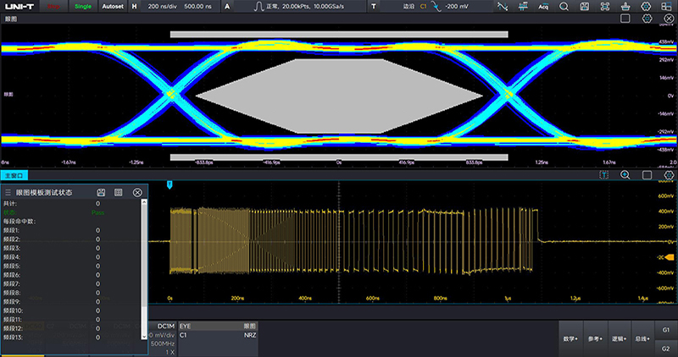Image resolution: width=678 pixels, height=357 pixels.
Task: Open the 逻辑 logic menu
Action: pos(620,339)
